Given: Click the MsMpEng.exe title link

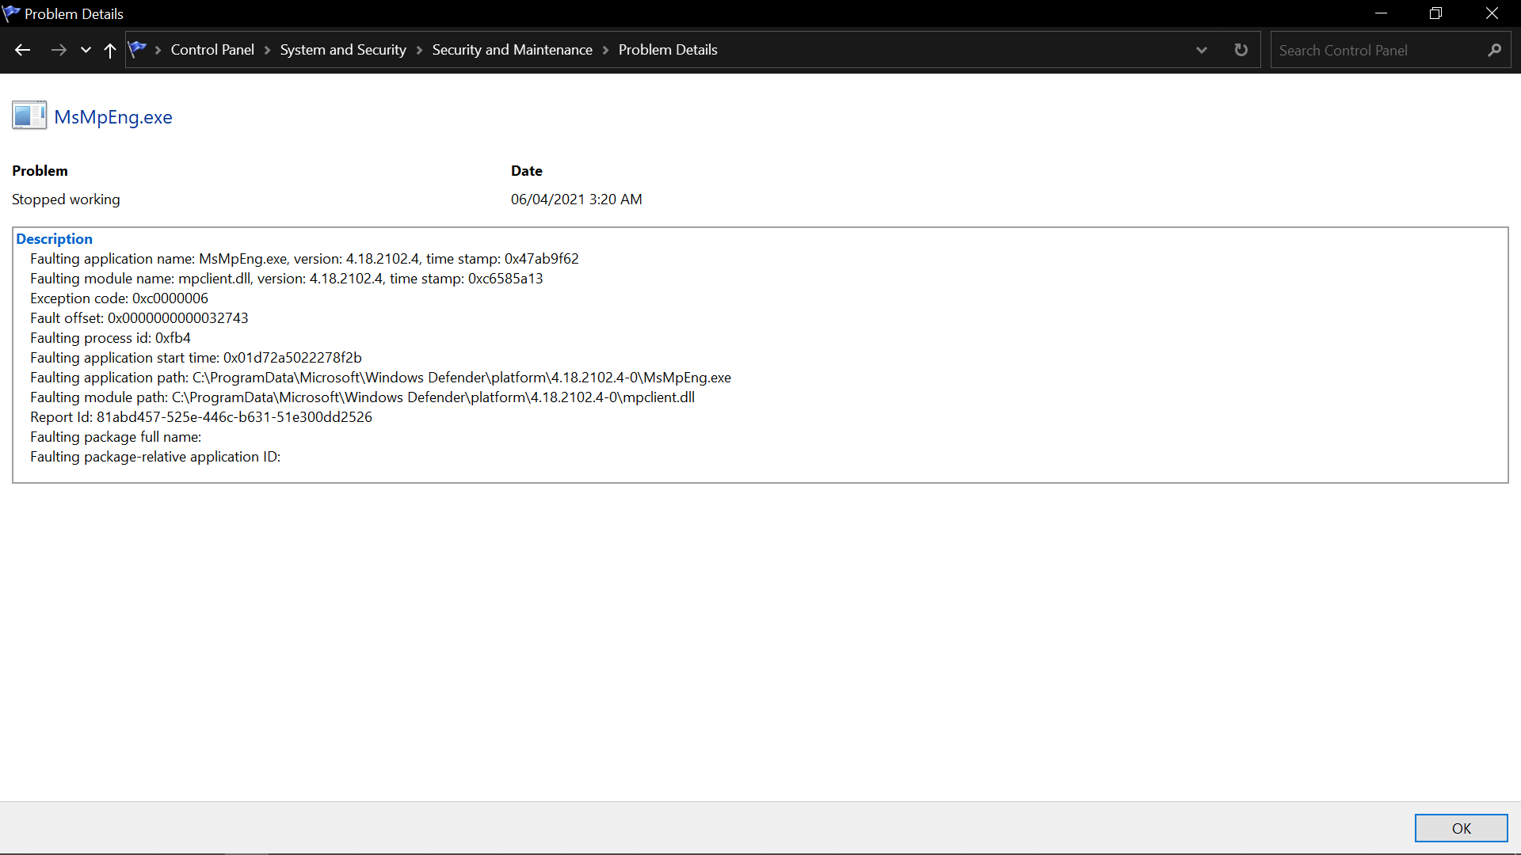Looking at the screenshot, I should (x=113, y=117).
